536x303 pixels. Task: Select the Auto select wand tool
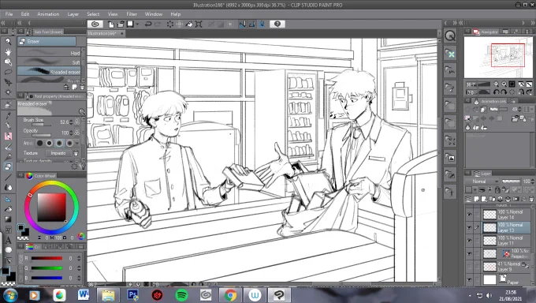8,92
